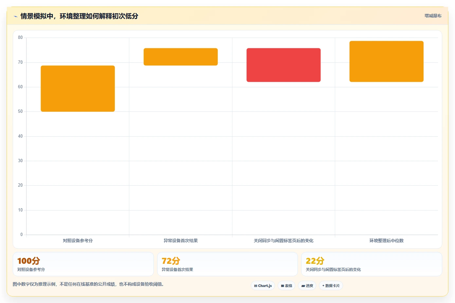455x303 pixels.
Task: Click the y-axis value 80
Action: 20,38
